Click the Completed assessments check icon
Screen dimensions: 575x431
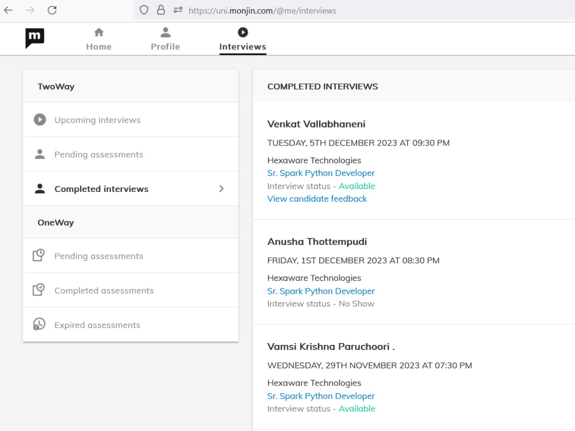pyautogui.click(x=39, y=290)
